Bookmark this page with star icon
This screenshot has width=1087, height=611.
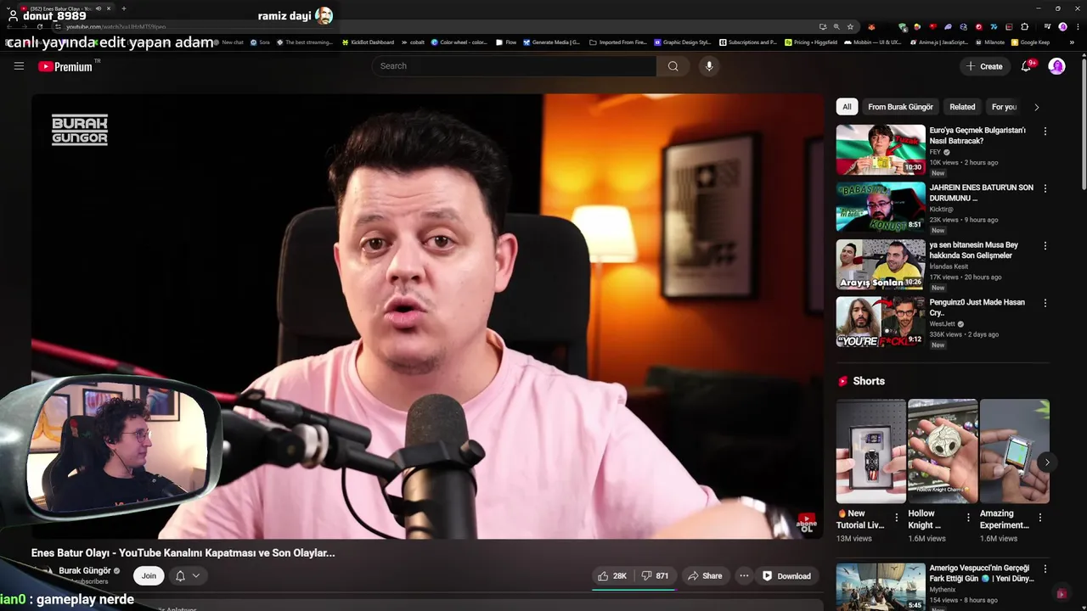click(850, 27)
